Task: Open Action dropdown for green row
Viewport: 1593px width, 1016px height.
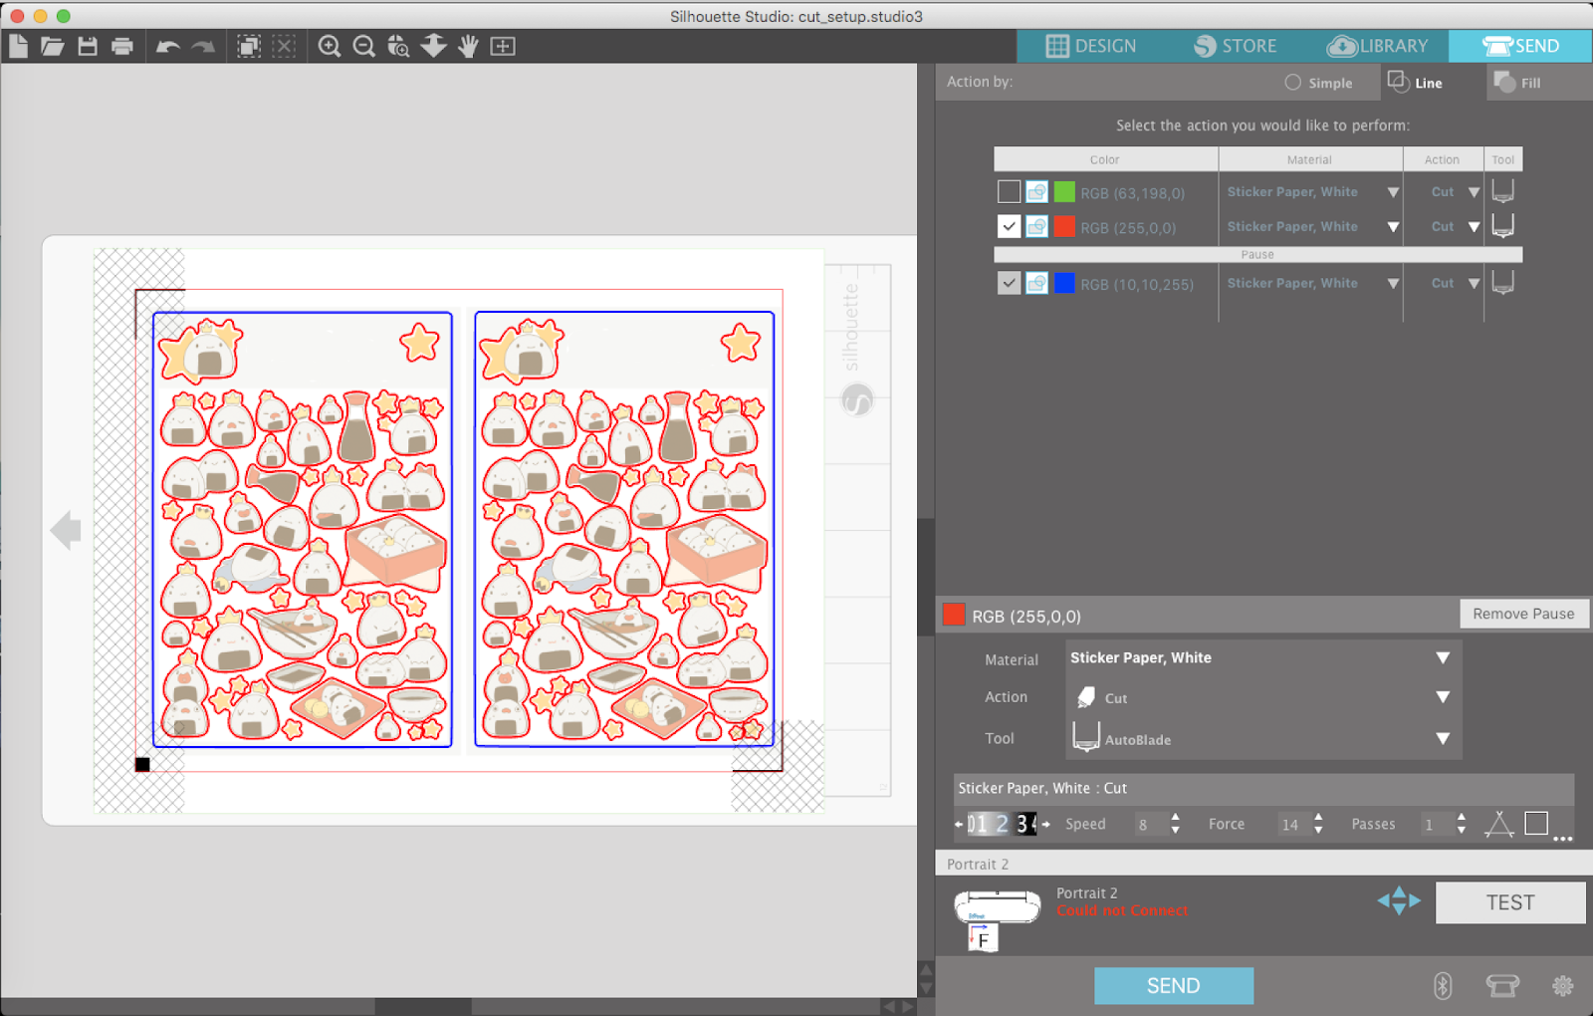Action: click(x=1474, y=192)
